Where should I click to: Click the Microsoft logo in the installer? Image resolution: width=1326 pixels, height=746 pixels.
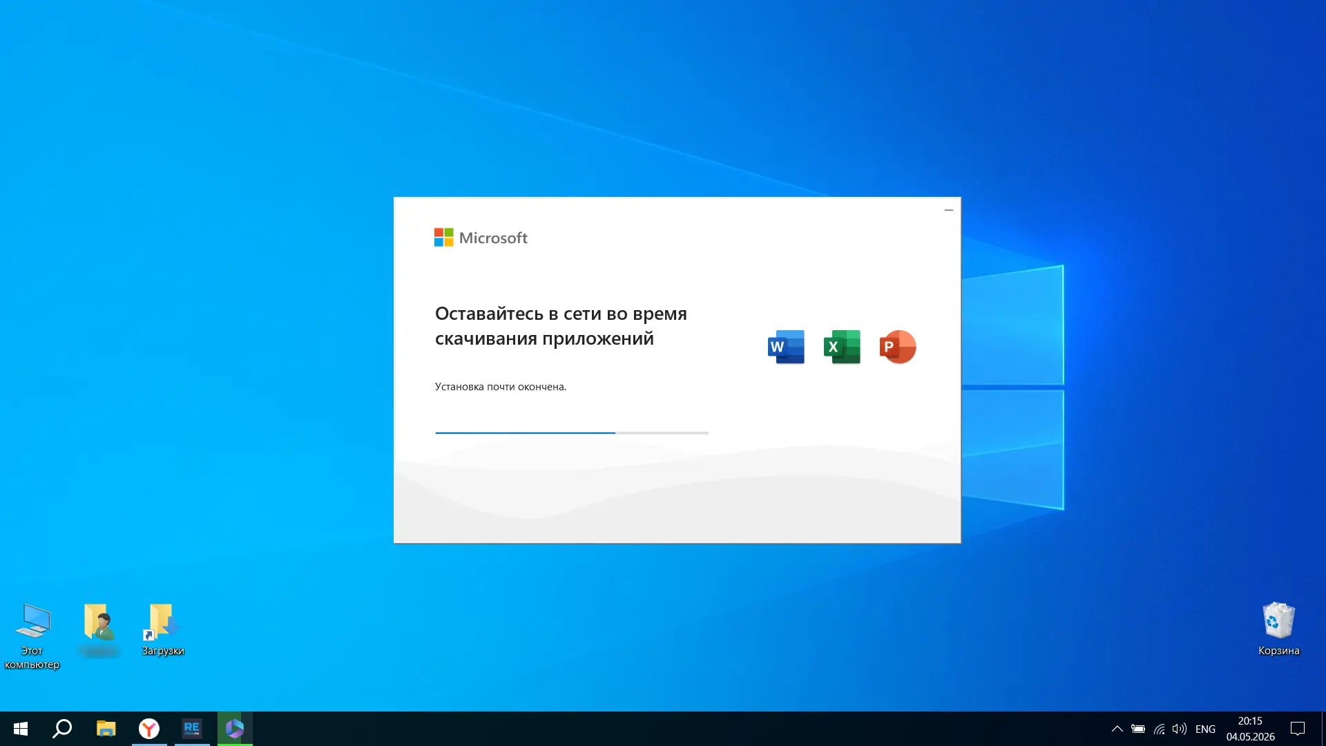point(481,238)
